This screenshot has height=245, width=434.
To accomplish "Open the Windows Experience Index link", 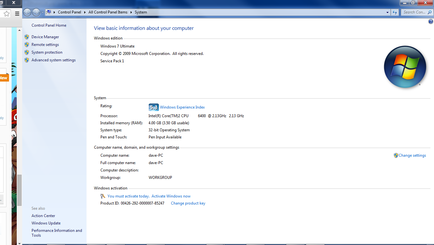I will tap(182, 107).
